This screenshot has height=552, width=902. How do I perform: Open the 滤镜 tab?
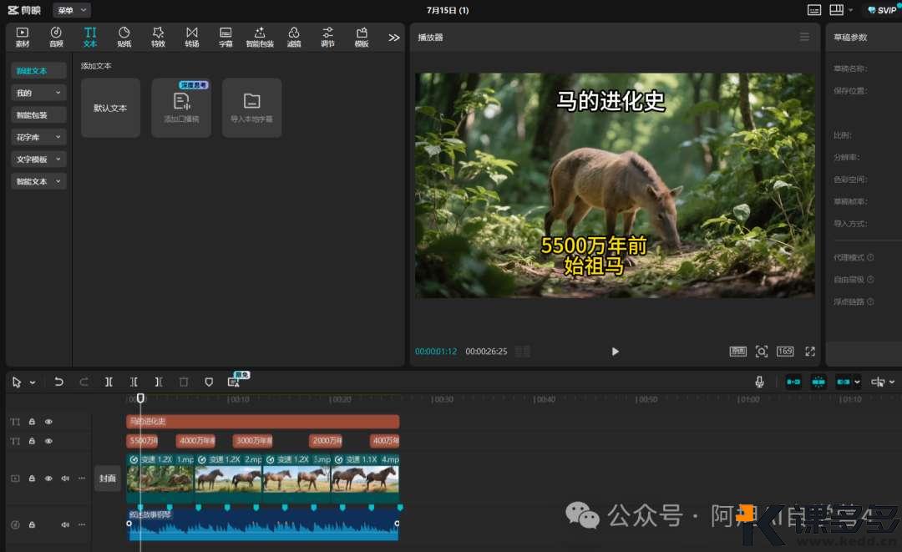(294, 38)
